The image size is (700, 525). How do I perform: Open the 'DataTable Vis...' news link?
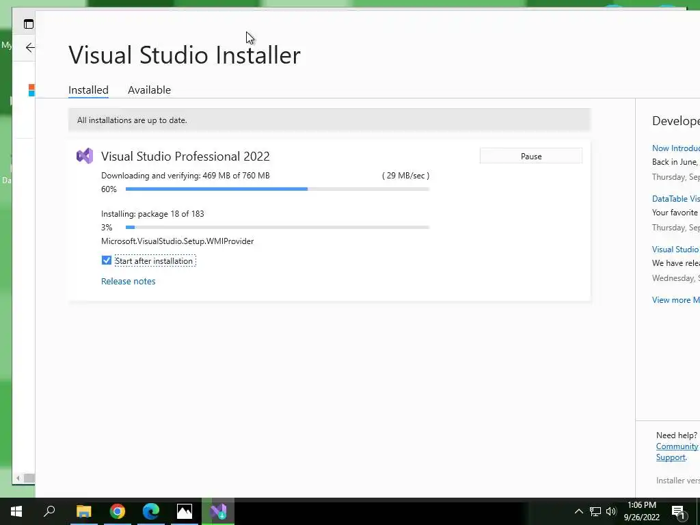click(676, 199)
